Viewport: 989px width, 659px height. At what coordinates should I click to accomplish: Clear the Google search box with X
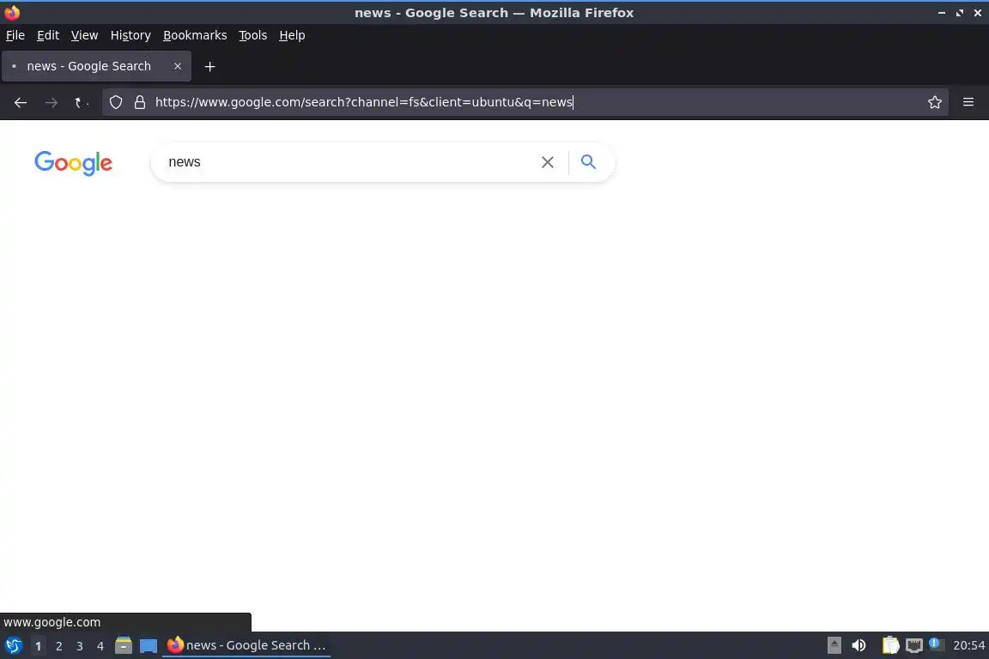[548, 162]
